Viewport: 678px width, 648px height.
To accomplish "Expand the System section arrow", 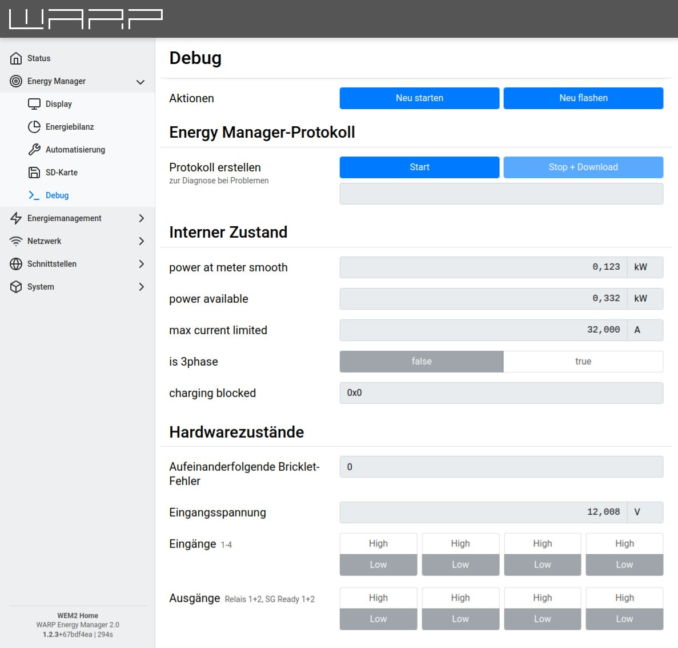I will click(141, 287).
